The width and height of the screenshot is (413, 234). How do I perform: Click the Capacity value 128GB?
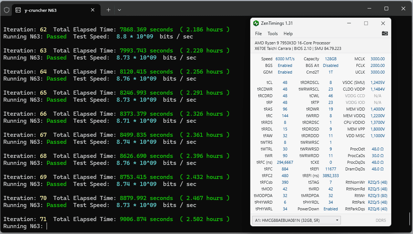pos(331,59)
